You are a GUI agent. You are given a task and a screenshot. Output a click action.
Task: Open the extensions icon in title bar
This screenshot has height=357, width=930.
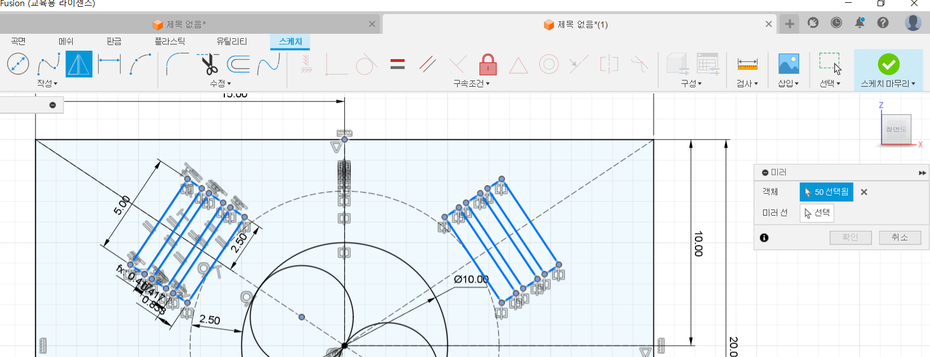point(813,23)
